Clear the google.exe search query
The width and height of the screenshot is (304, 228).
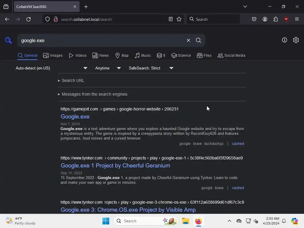pos(188,40)
